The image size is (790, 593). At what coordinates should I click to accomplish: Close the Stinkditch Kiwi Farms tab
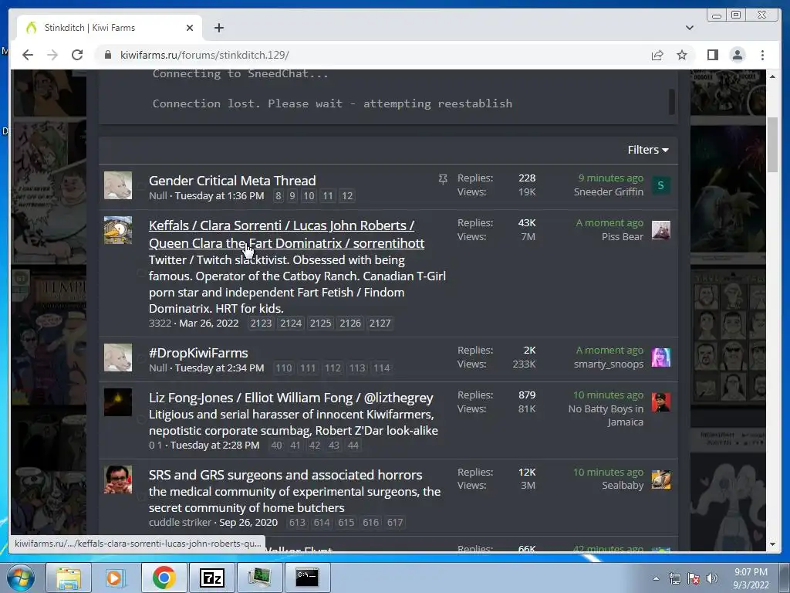point(190,28)
